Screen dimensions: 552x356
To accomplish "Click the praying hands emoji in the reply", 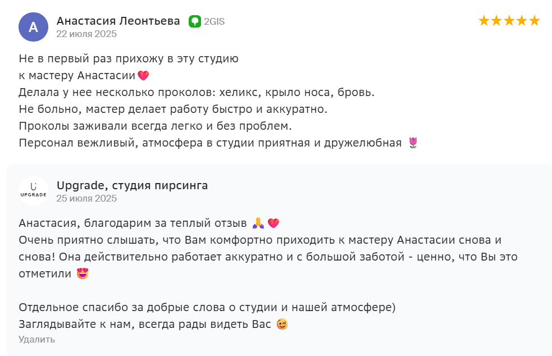I will [258, 223].
